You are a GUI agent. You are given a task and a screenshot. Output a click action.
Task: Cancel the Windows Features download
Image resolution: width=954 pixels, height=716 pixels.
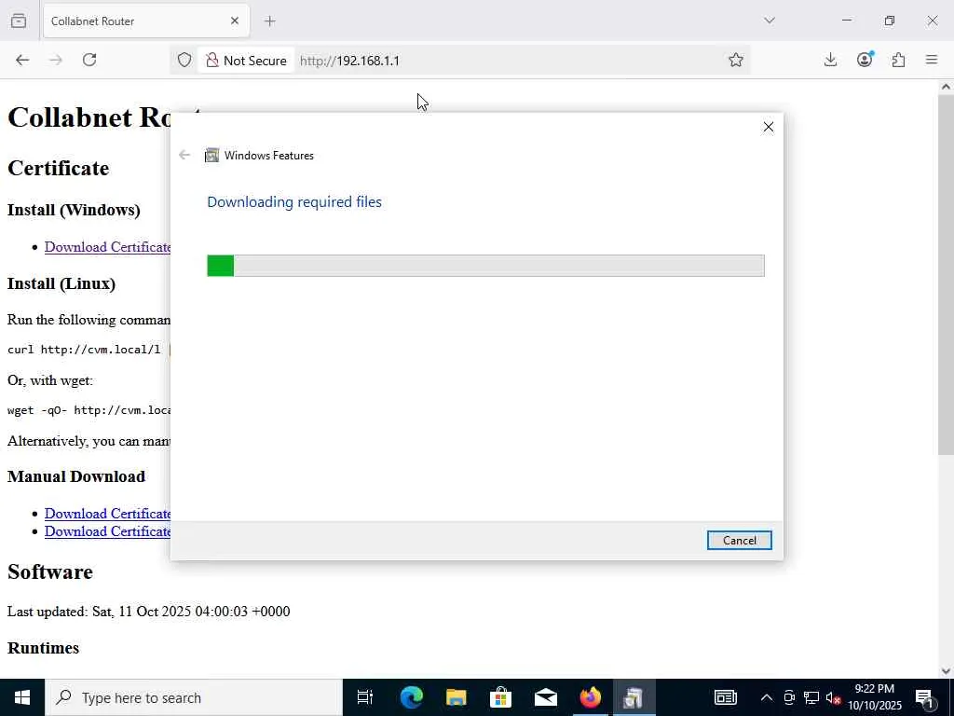click(739, 540)
